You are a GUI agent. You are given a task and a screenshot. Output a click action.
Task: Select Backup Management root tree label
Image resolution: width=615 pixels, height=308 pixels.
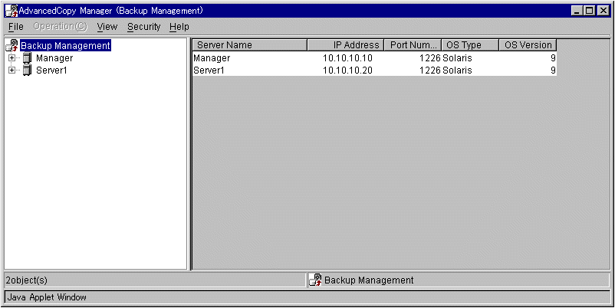point(65,45)
